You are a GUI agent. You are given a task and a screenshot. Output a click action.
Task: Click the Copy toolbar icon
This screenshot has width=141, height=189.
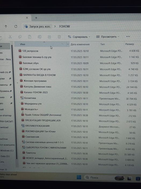[x=20, y=37]
